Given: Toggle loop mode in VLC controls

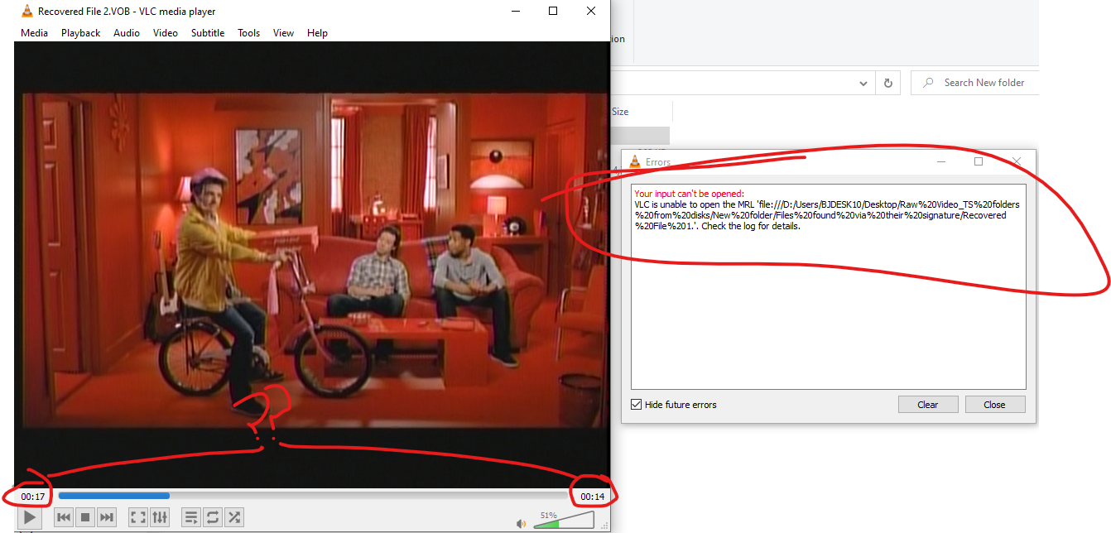Looking at the screenshot, I should [x=213, y=517].
